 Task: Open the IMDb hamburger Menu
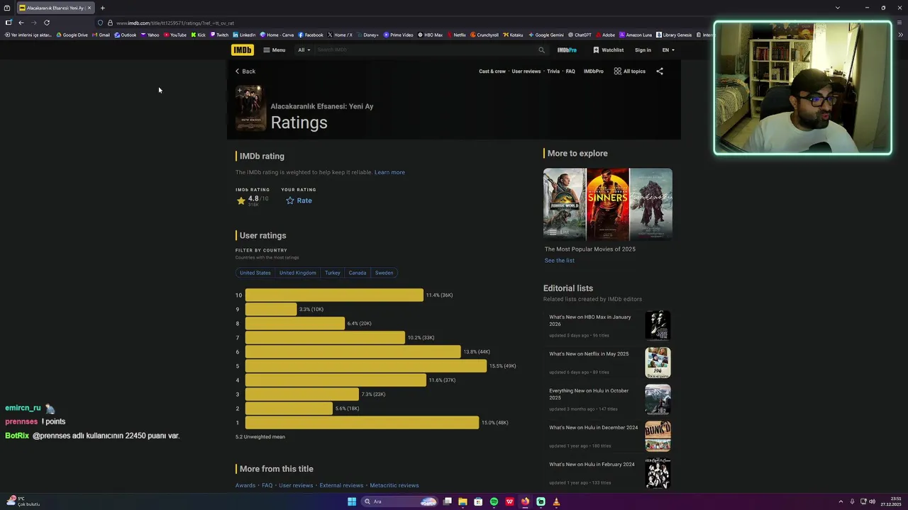click(x=274, y=50)
